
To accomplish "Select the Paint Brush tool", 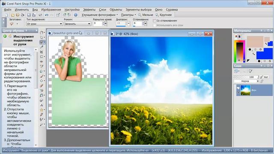I will (x=42, y=76).
